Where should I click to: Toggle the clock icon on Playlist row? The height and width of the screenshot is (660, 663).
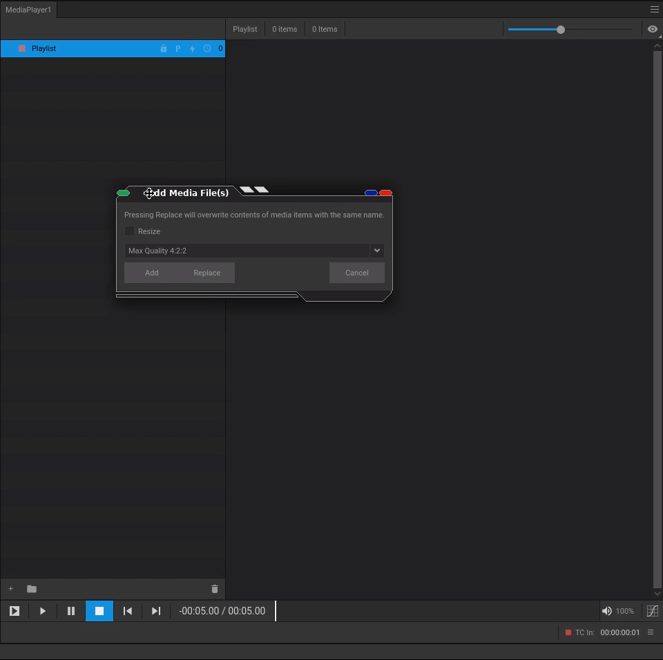(x=206, y=48)
